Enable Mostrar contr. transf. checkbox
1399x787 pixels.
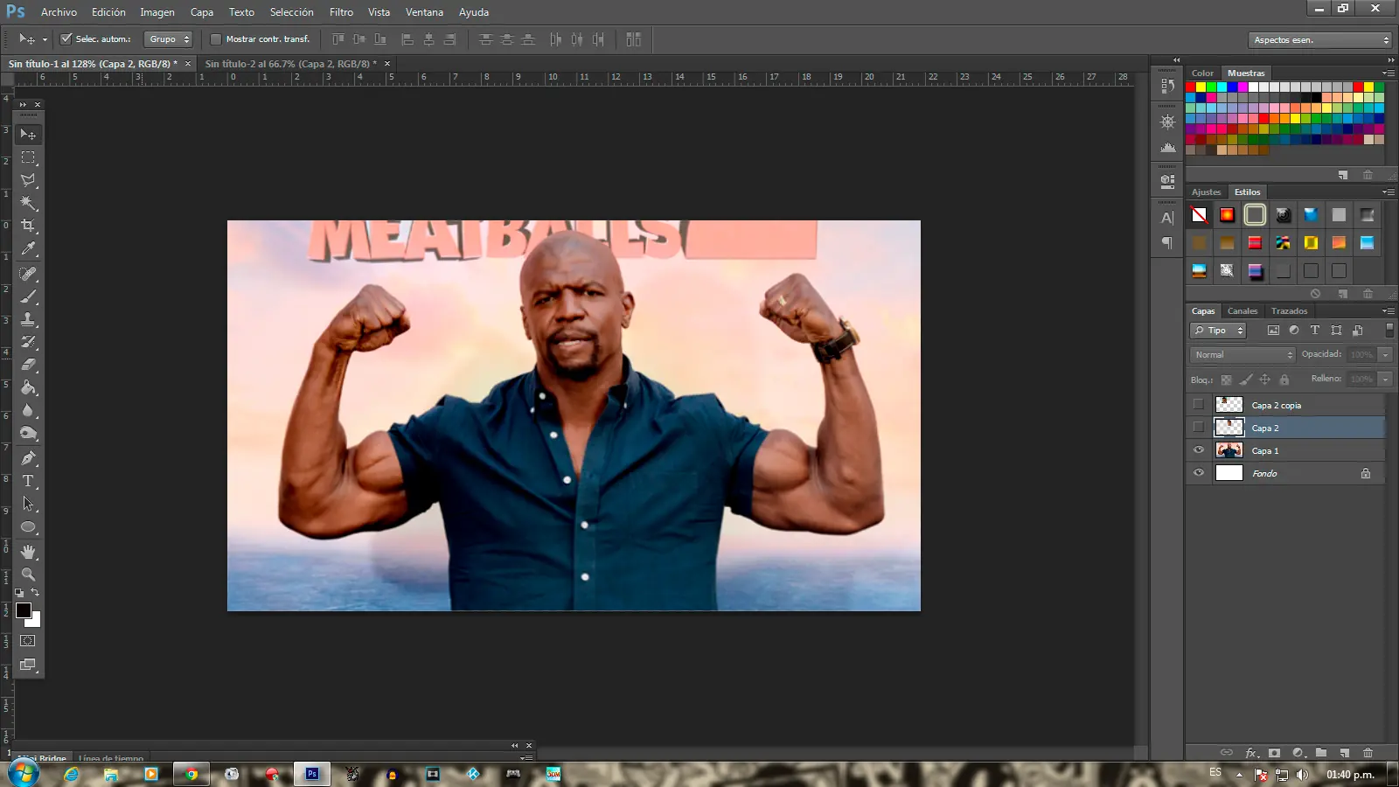pos(216,39)
